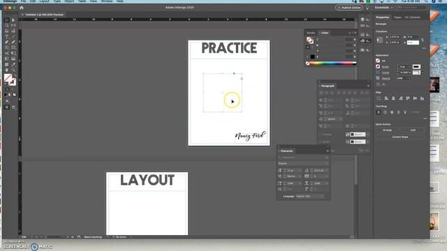Viewport: 447px width, 251px height.
Task: Select the Eyedropper tool
Action: point(13,65)
